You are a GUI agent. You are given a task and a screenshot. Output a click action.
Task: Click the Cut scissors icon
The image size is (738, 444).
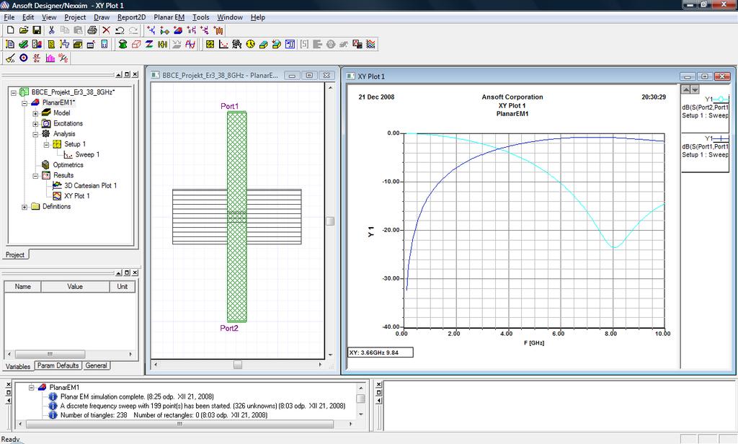click(x=52, y=30)
